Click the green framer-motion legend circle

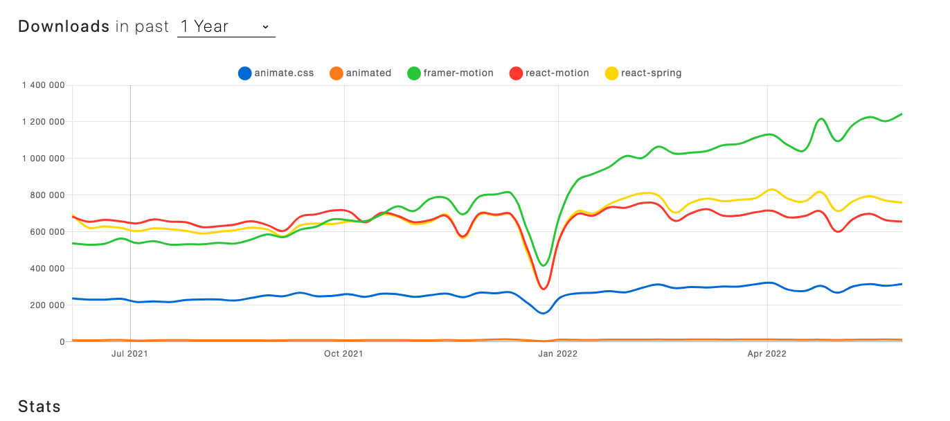pyautogui.click(x=414, y=73)
